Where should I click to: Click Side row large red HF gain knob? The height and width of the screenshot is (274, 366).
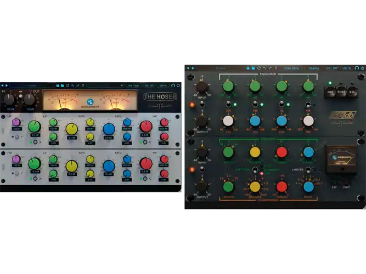[x=146, y=163]
